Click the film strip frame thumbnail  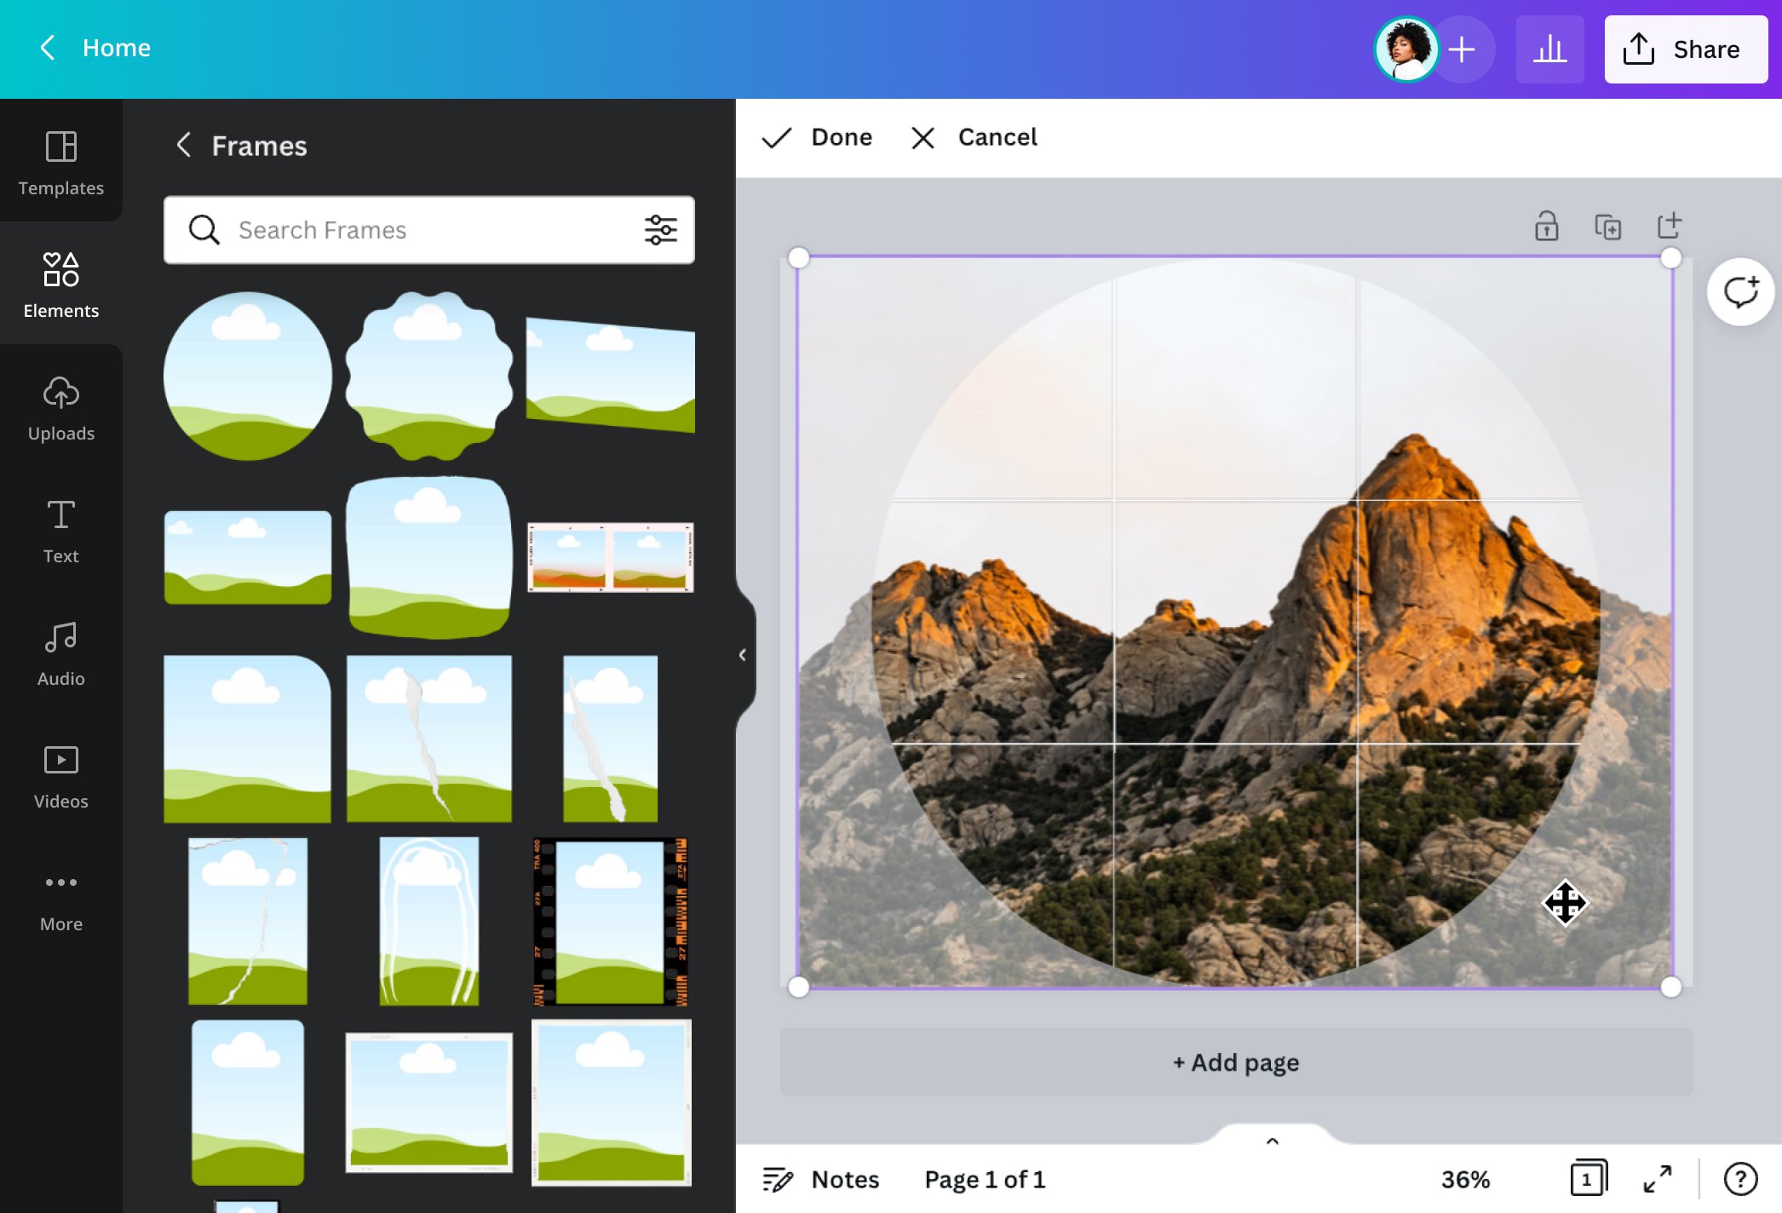tap(612, 922)
